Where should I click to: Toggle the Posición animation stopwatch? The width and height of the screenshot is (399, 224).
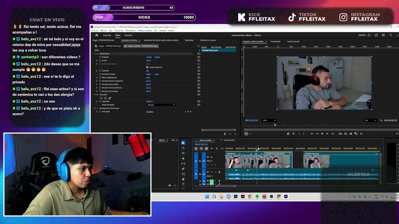100,57
